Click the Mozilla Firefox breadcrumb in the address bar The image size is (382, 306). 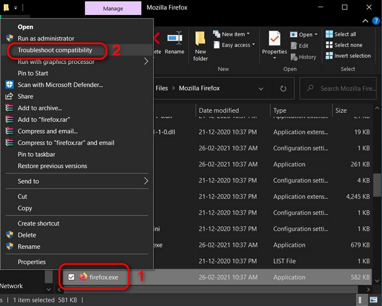[199, 88]
